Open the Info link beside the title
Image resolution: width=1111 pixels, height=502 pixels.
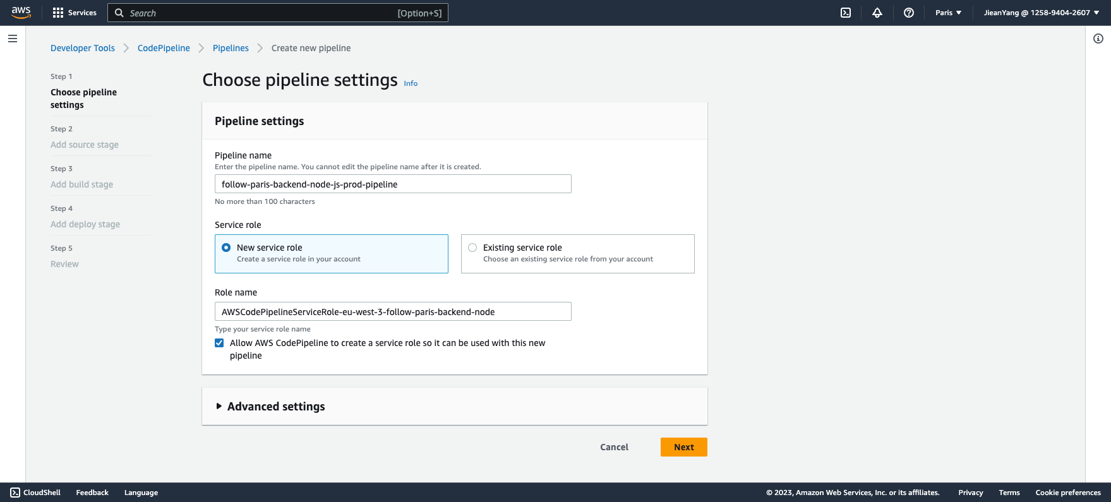(411, 83)
